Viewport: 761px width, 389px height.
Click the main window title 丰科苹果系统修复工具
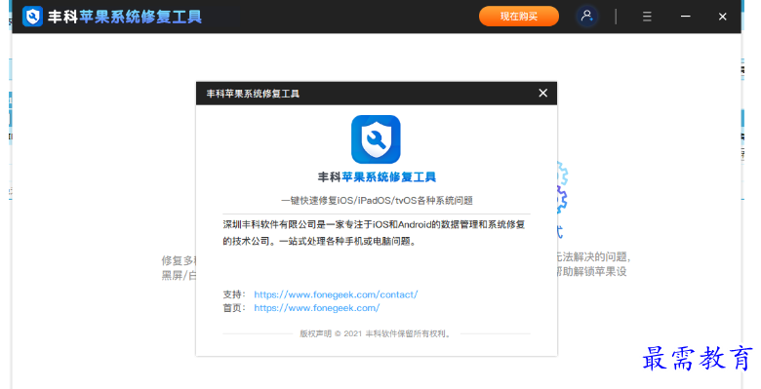(x=125, y=17)
